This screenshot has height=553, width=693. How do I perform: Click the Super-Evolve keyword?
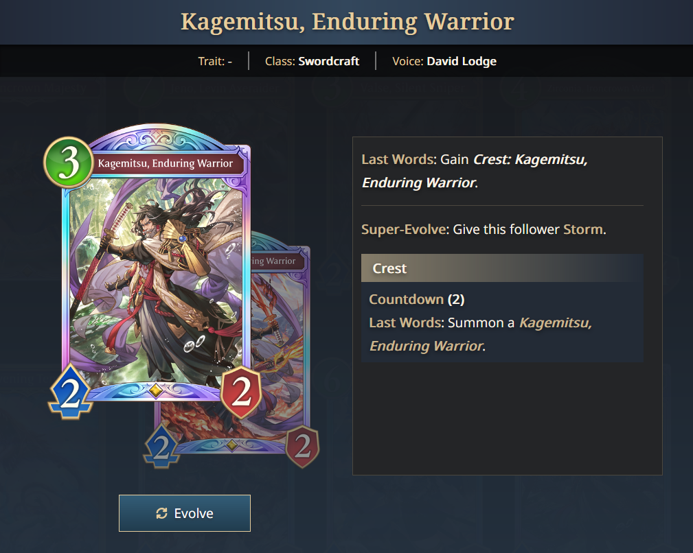point(405,229)
